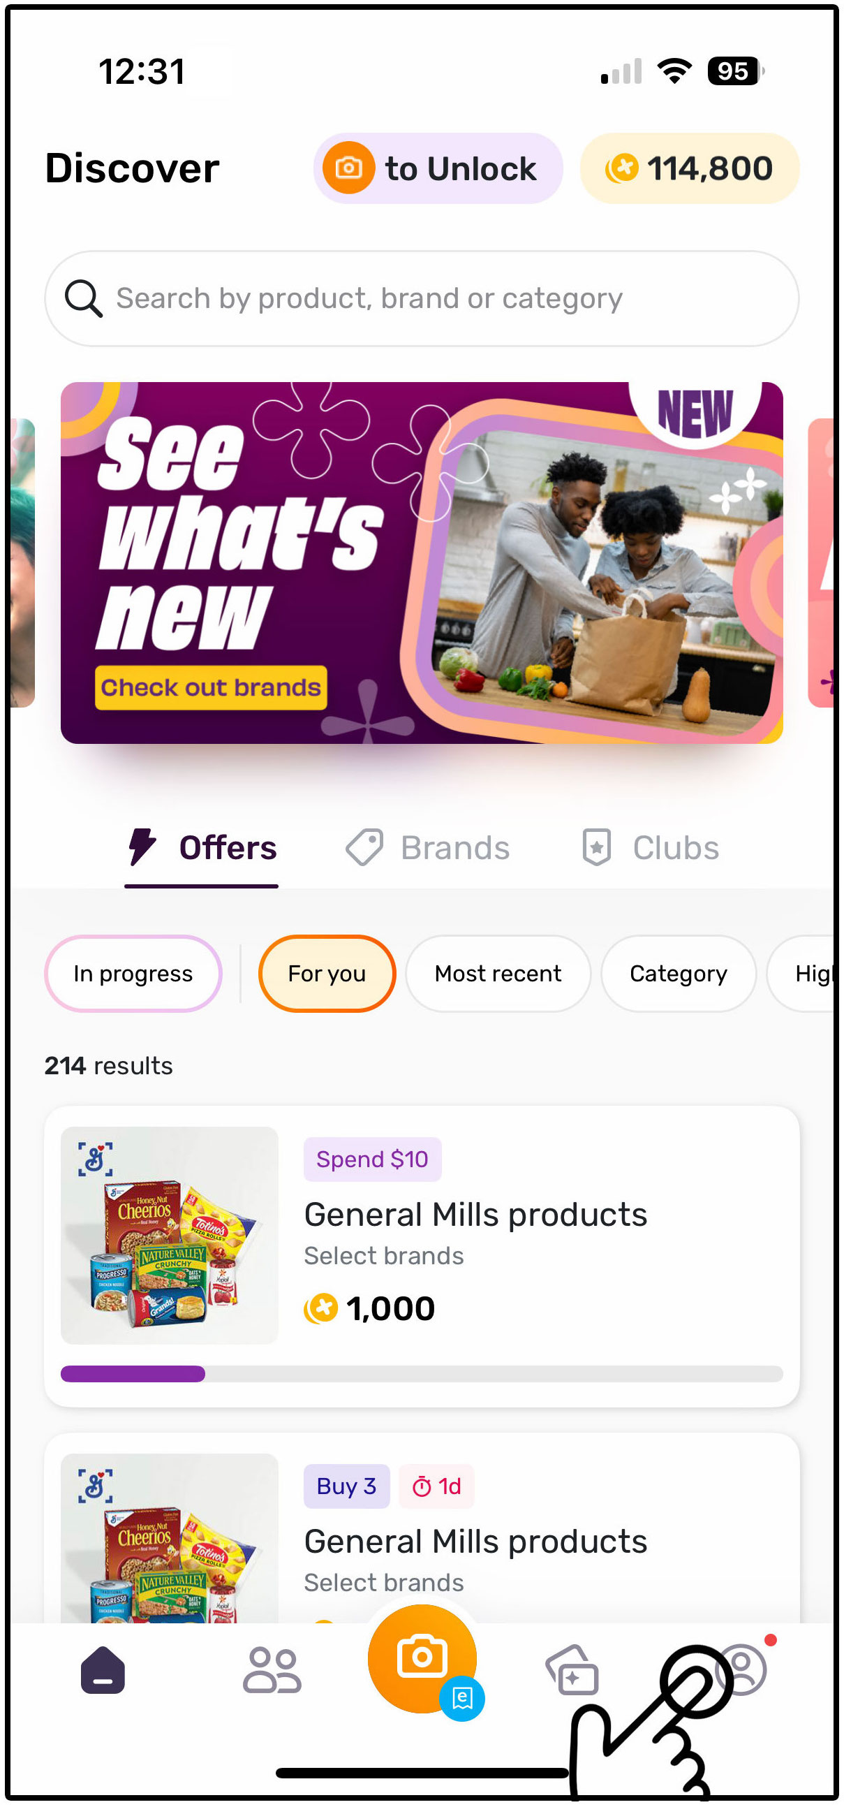Viewport: 844px width, 1807px height.
Task: Tap the Check out brands button
Action: tap(211, 687)
